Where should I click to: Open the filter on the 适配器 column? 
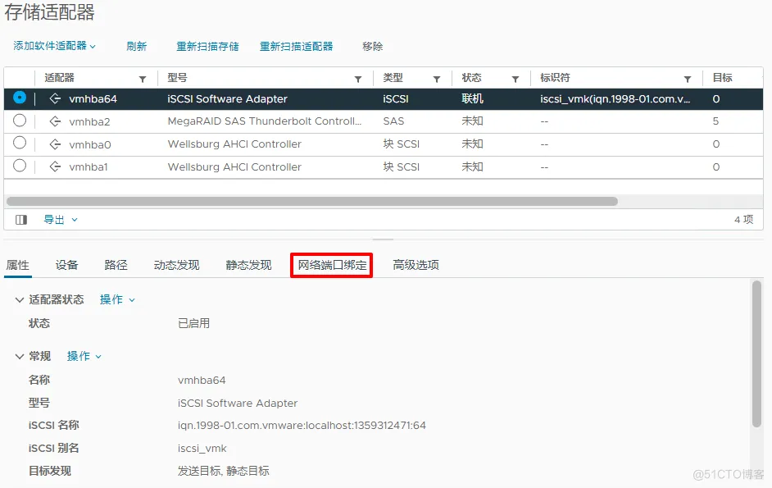[143, 79]
